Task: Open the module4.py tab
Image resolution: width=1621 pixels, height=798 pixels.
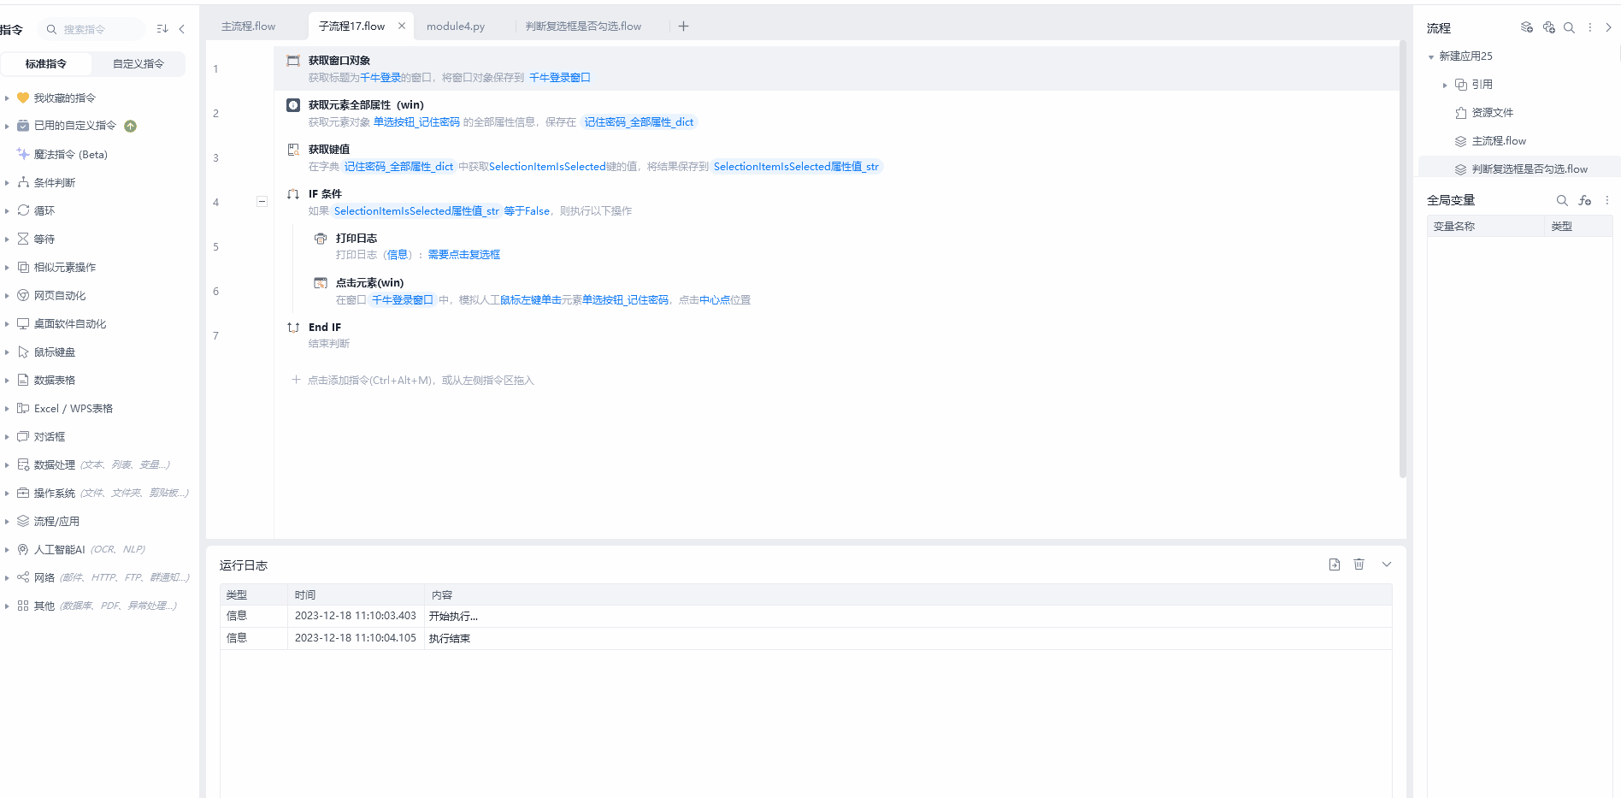Action: pos(456,27)
